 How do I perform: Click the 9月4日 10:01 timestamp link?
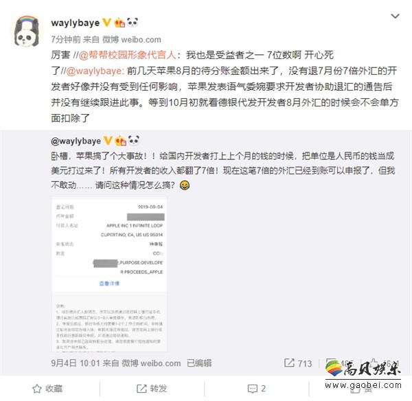click(76, 363)
